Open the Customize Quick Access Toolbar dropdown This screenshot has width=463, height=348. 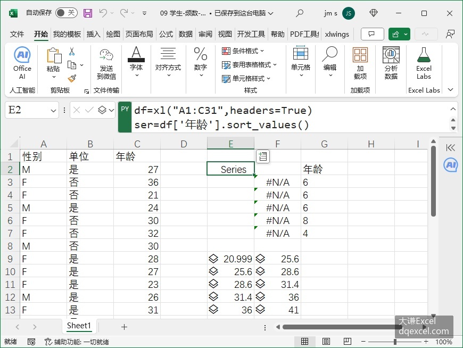(x=144, y=13)
